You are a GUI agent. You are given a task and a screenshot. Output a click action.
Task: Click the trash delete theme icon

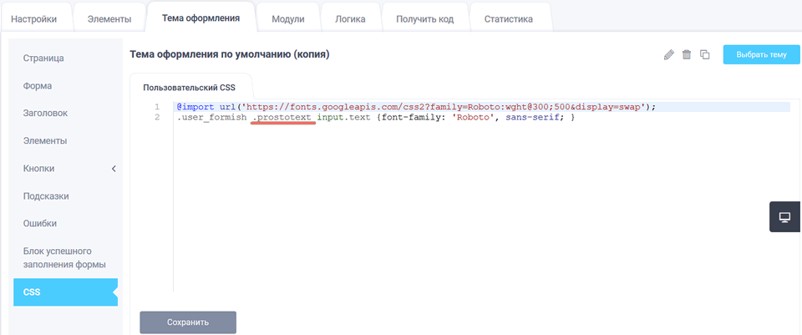tap(687, 55)
